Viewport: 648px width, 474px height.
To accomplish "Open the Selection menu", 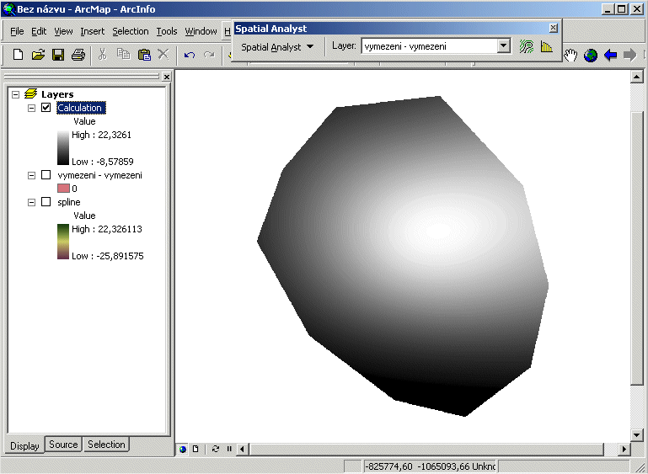I will pos(130,31).
